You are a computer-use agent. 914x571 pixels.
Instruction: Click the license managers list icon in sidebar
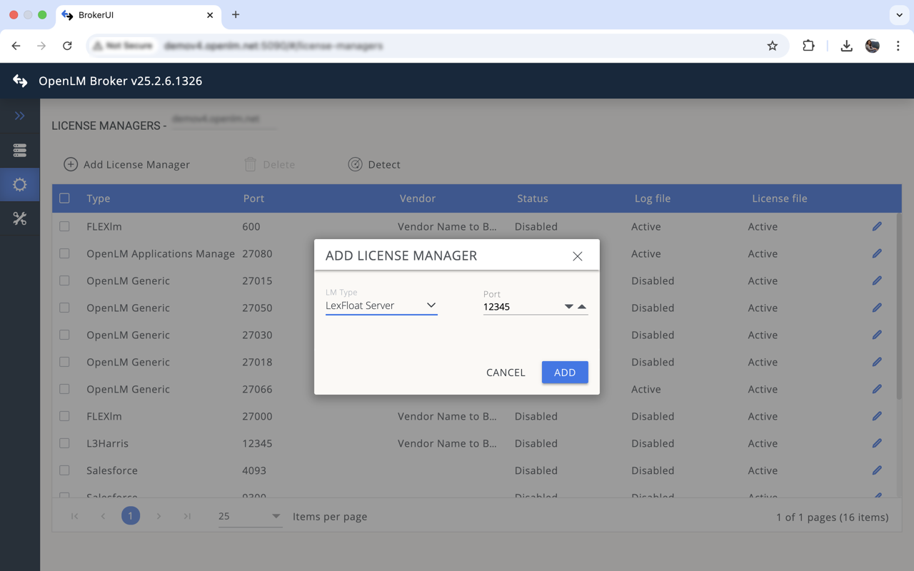[19, 151]
